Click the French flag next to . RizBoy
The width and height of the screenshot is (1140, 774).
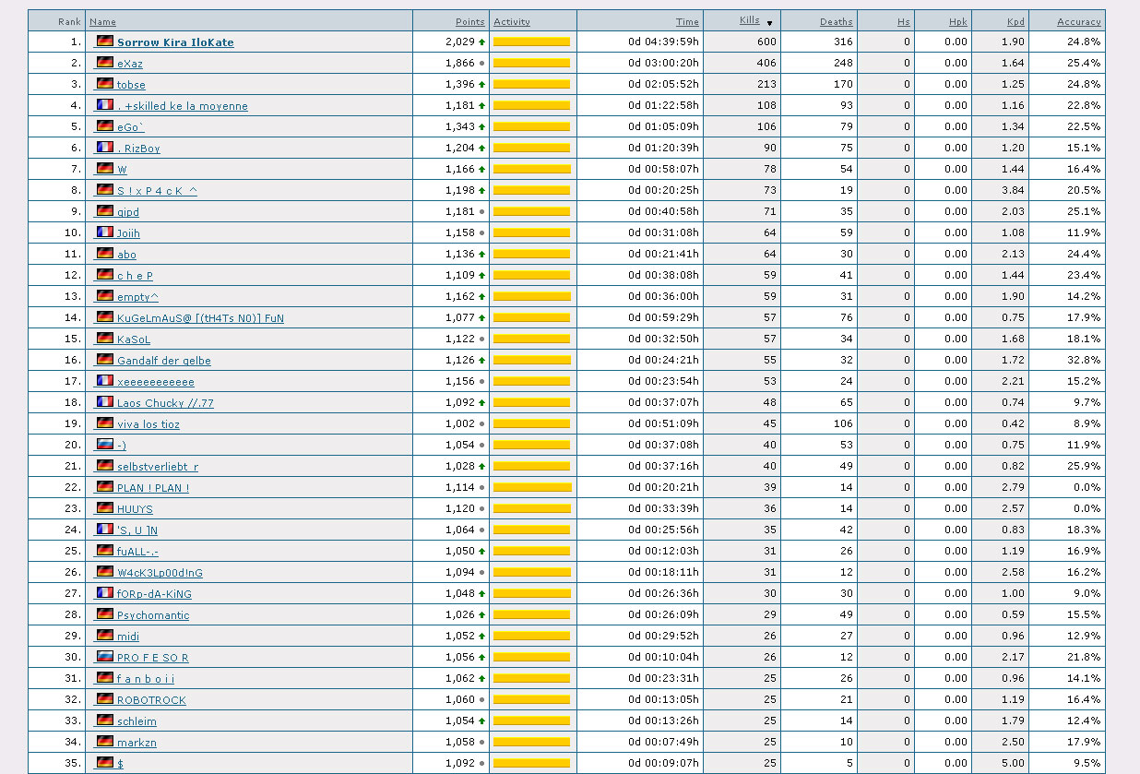(x=105, y=148)
